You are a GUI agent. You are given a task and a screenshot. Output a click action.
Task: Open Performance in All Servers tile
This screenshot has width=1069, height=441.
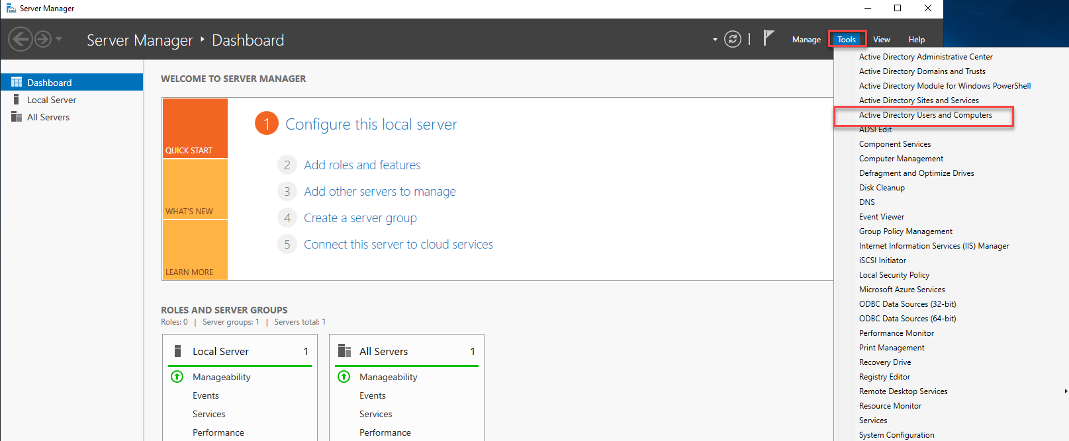[x=385, y=432]
